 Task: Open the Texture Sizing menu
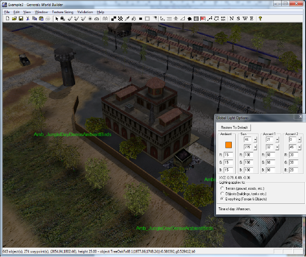tap(62, 12)
